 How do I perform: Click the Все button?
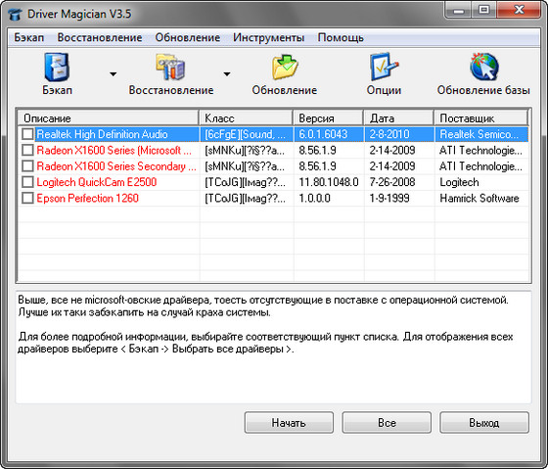point(387,422)
